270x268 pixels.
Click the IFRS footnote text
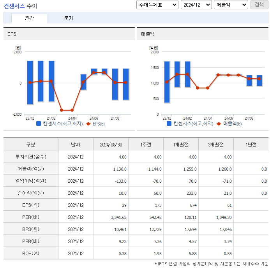[x=211, y=264]
